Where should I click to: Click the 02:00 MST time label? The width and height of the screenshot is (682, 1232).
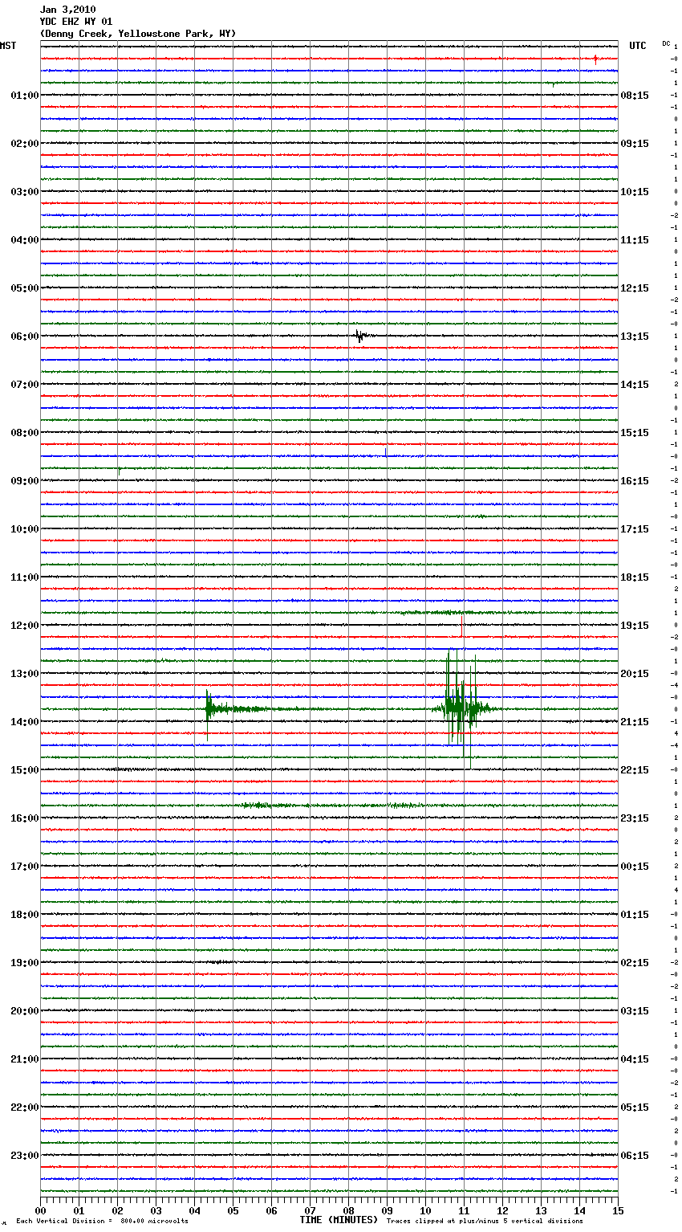click(25, 144)
